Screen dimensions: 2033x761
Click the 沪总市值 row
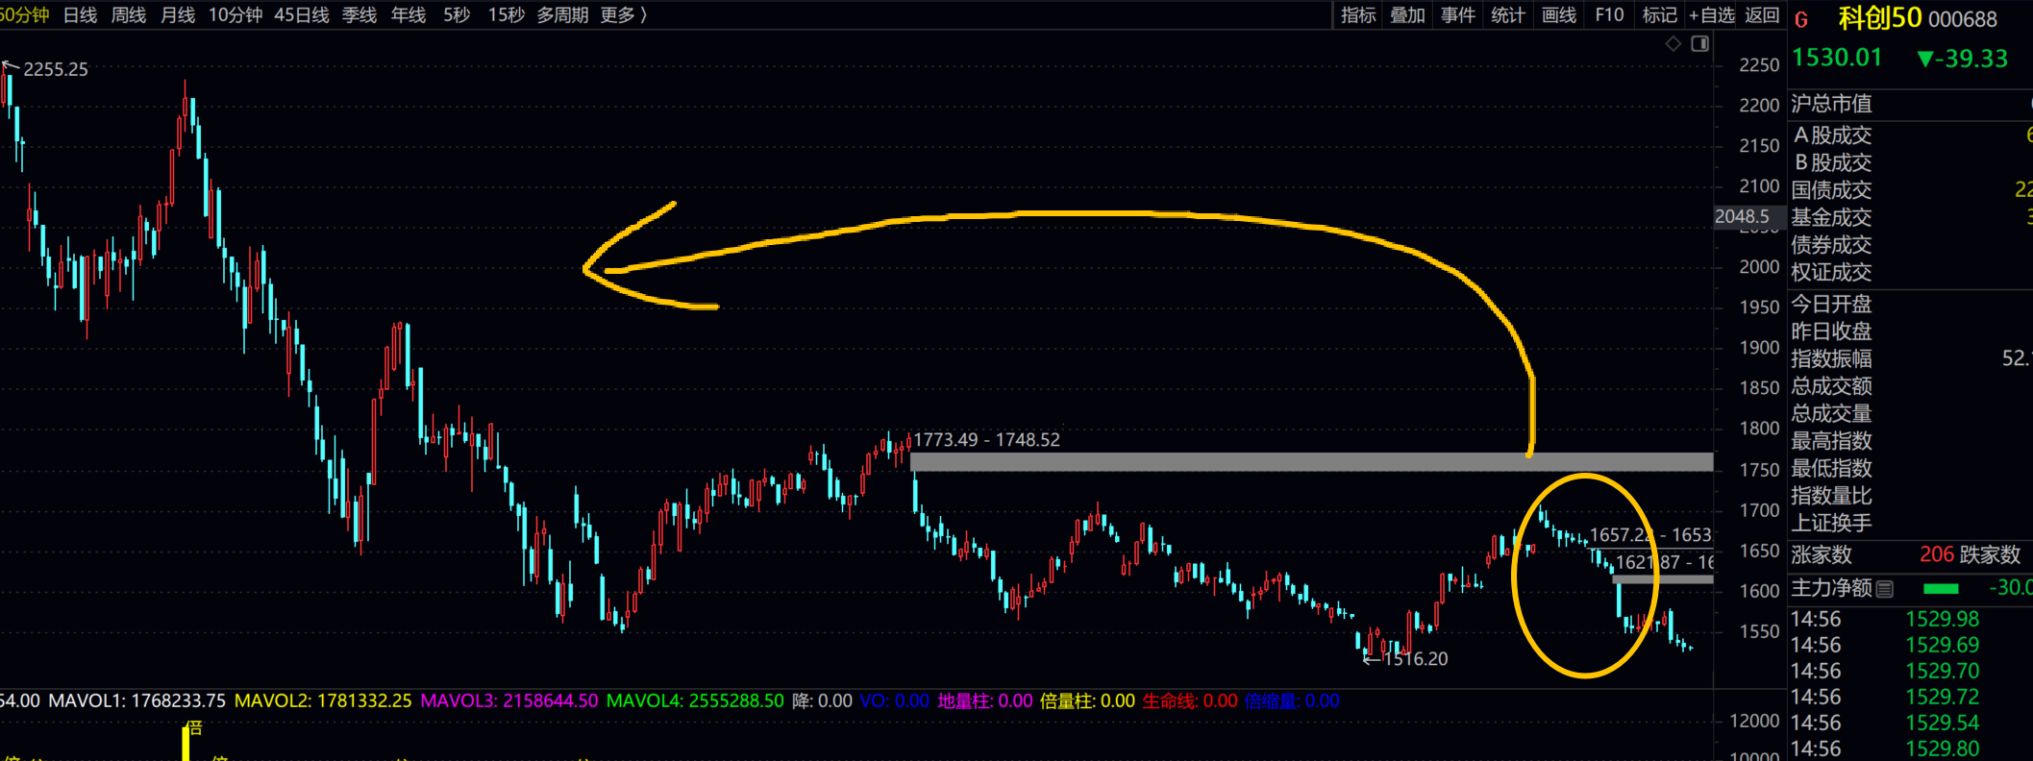click(1910, 104)
